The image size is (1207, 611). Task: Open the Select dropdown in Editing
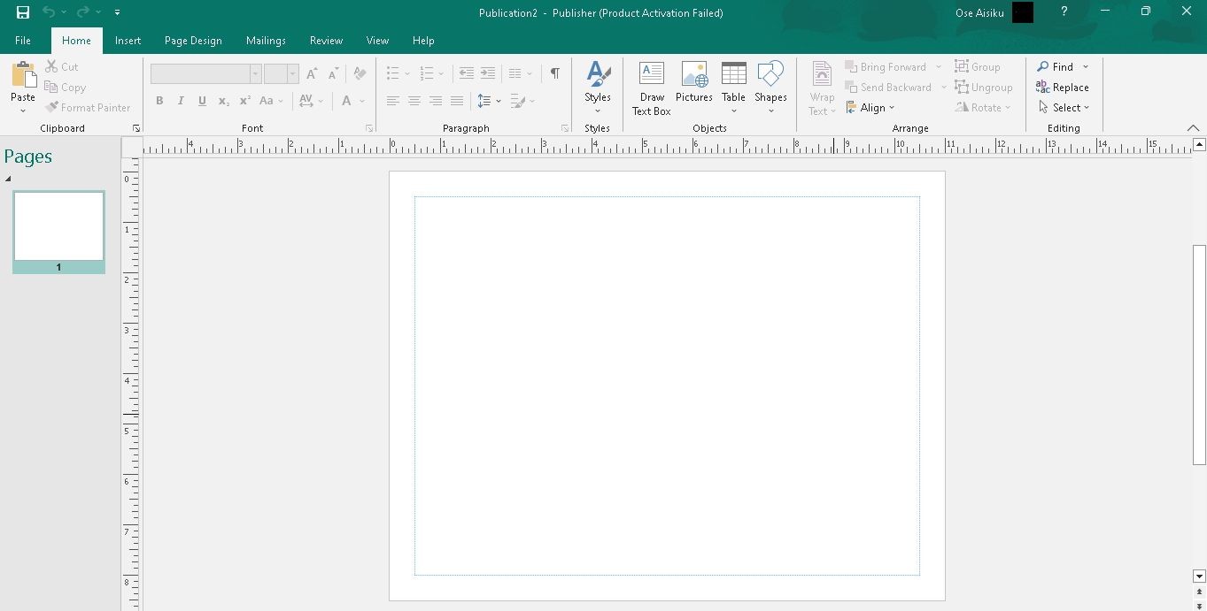point(1064,108)
